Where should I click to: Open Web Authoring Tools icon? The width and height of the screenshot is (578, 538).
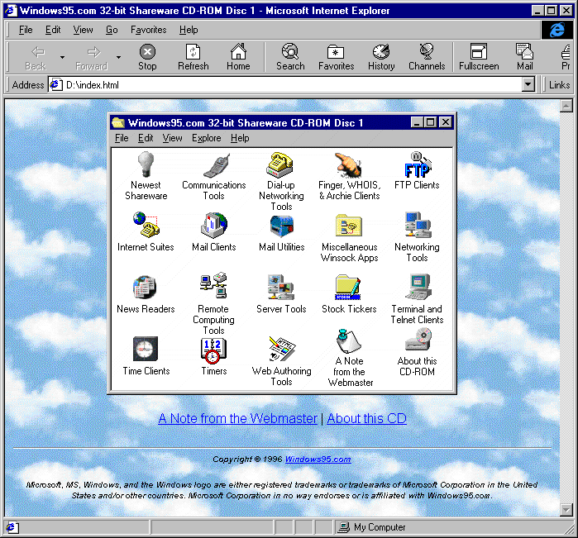tap(282, 349)
